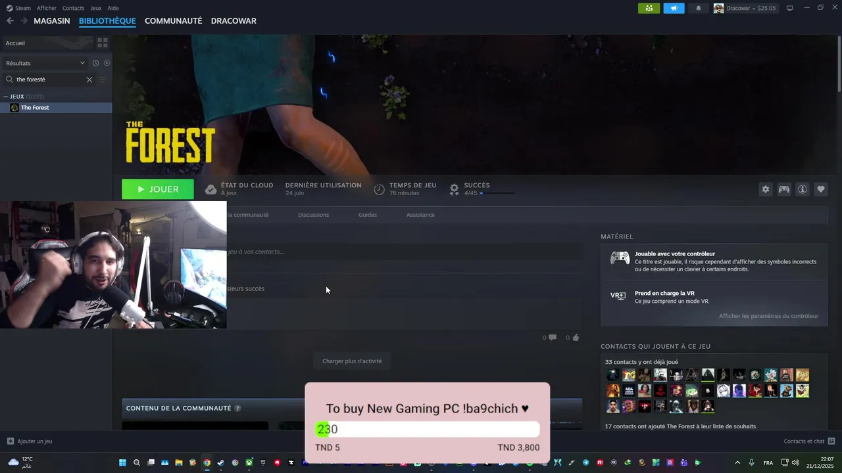Open the community content help question mark

pos(237,408)
